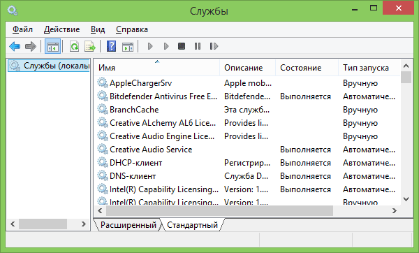Screen dimensions: 419x253
Task: Select Creative Audio Engine Lice... service
Action: tap(247, 136)
